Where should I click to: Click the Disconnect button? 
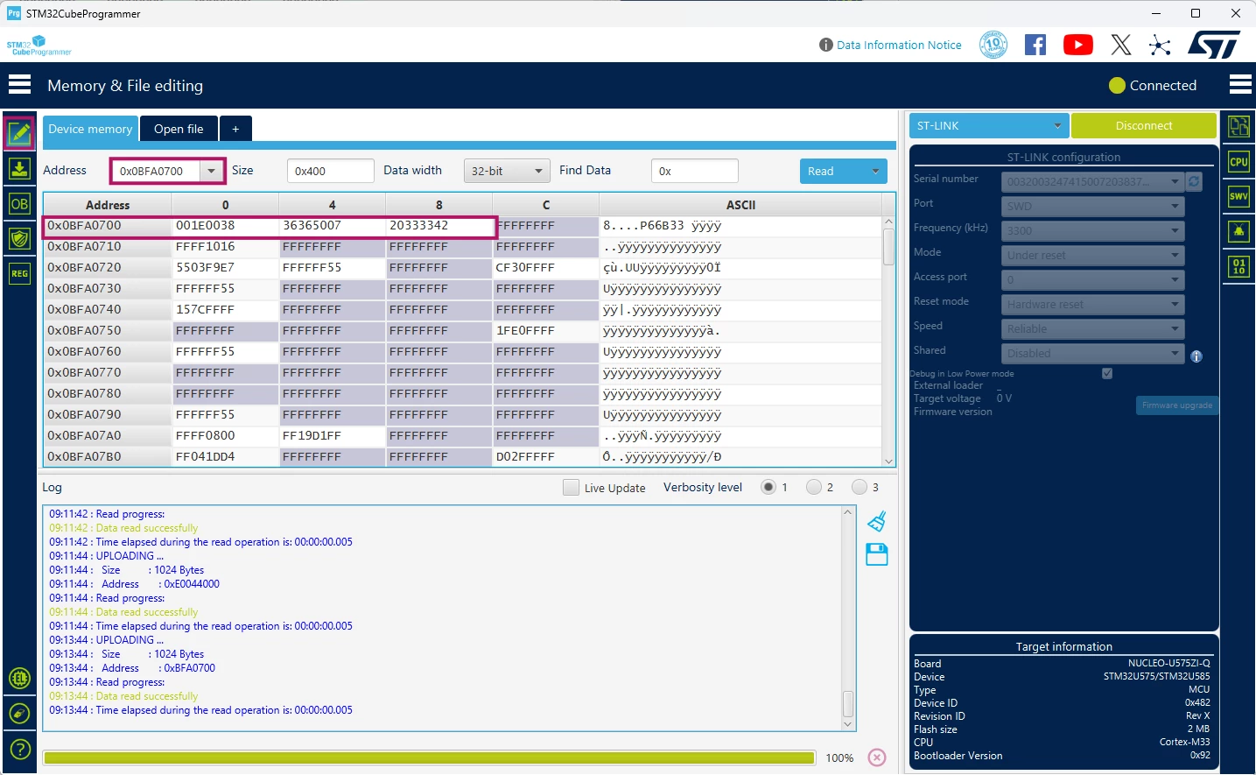coord(1144,126)
